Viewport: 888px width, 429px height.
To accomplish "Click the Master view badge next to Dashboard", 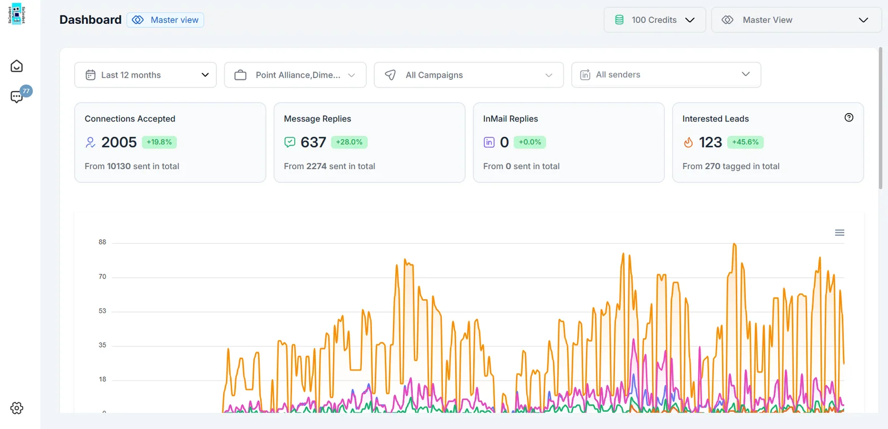I will 165,20.
